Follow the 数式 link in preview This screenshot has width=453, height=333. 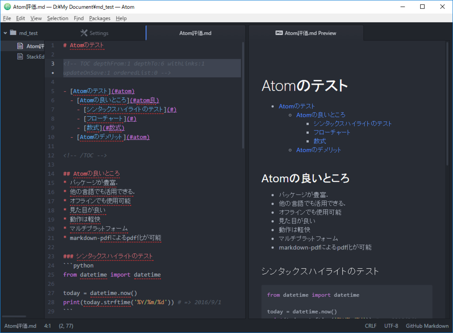pos(319,141)
